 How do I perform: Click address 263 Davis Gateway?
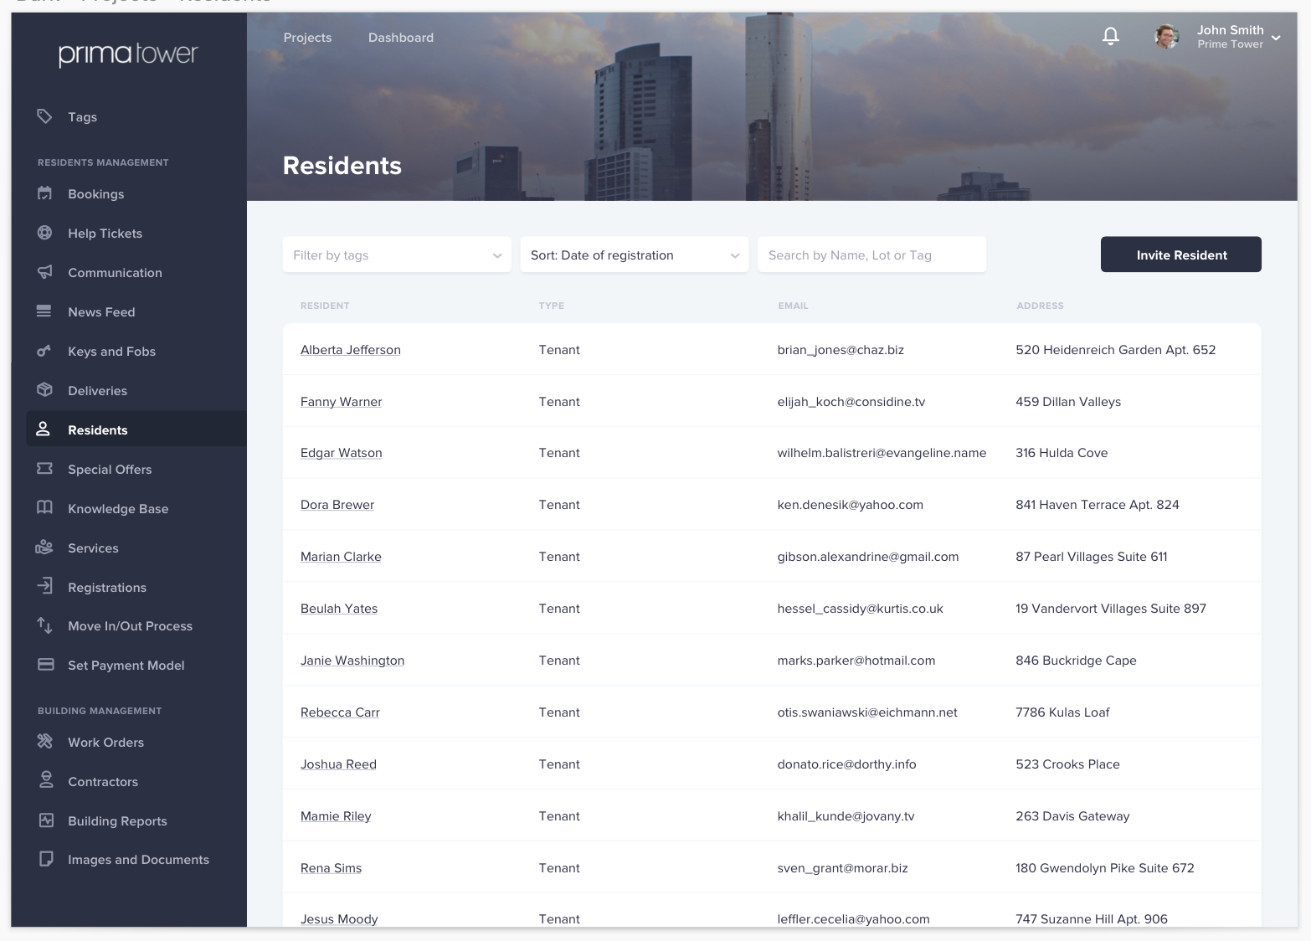(1072, 816)
